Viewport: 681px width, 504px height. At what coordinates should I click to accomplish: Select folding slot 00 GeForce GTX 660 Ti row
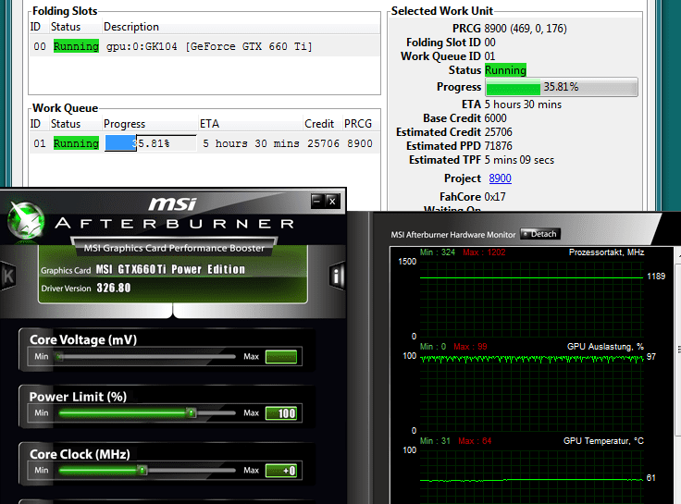[204, 46]
